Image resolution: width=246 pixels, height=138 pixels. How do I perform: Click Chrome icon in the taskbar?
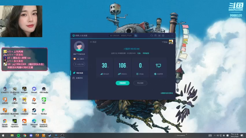pos(25,135)
